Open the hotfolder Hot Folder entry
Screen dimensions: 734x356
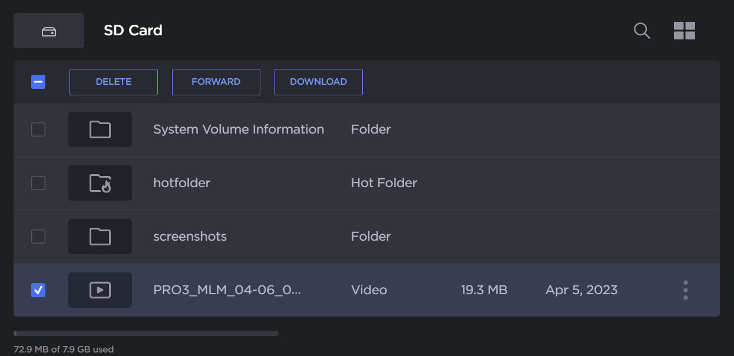tap(181, 183)
